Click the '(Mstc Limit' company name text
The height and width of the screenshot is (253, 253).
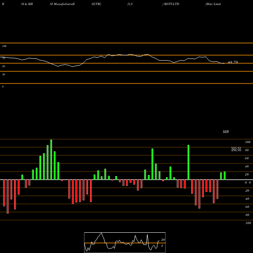click(x=213, y=4)
